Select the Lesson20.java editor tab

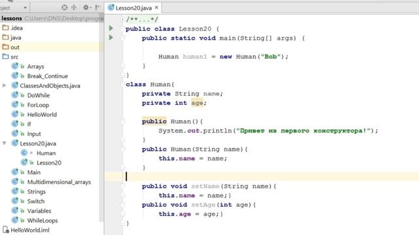133,8
